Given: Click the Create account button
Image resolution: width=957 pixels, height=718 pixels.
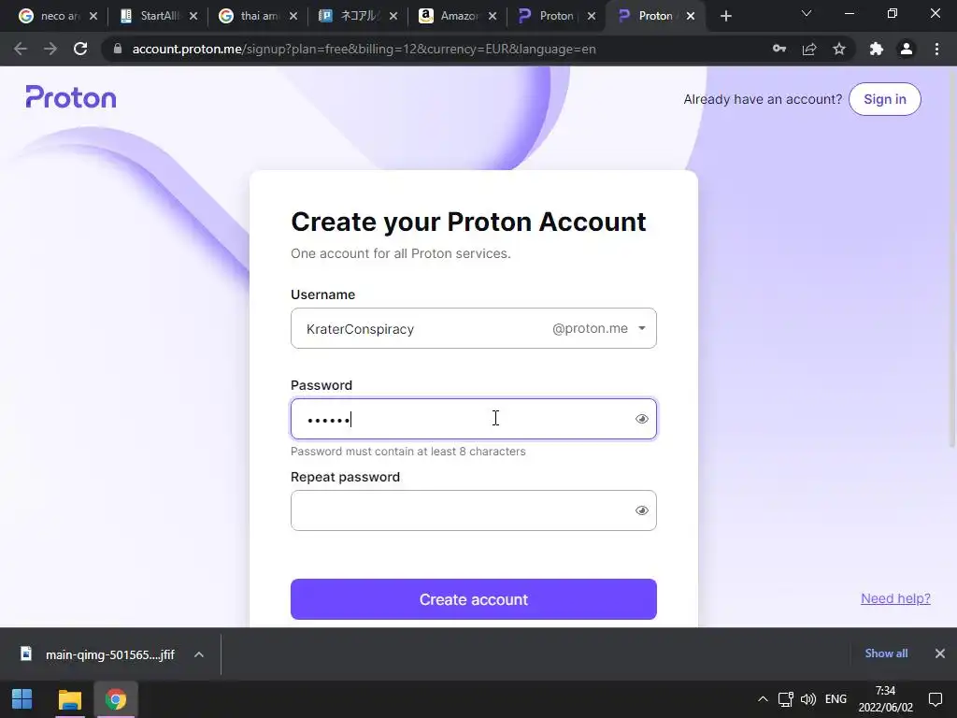Looking at the screenshot, I should [474, 599].
